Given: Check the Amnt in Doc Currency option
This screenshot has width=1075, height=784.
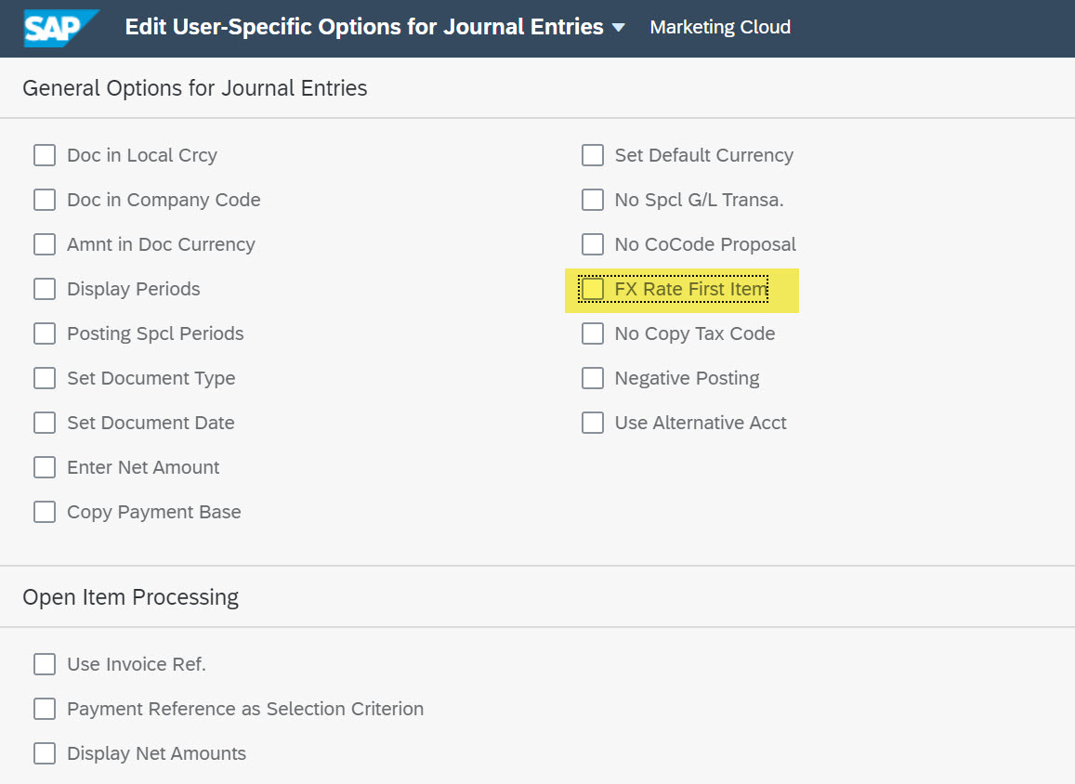Looking at the screenshot, I should pos(45,244).
